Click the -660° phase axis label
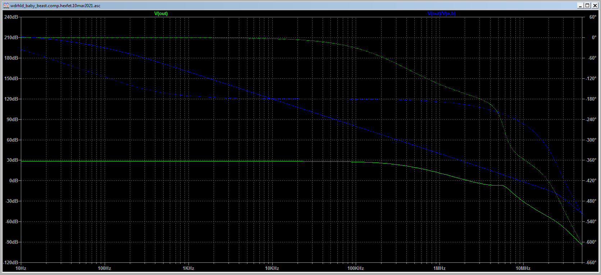Viewport: 601px width, 275px height. (x=591, y=263)
